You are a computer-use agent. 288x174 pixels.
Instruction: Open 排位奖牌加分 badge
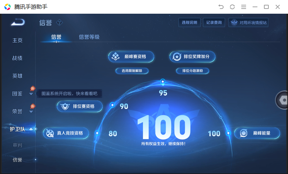point(192,57)
